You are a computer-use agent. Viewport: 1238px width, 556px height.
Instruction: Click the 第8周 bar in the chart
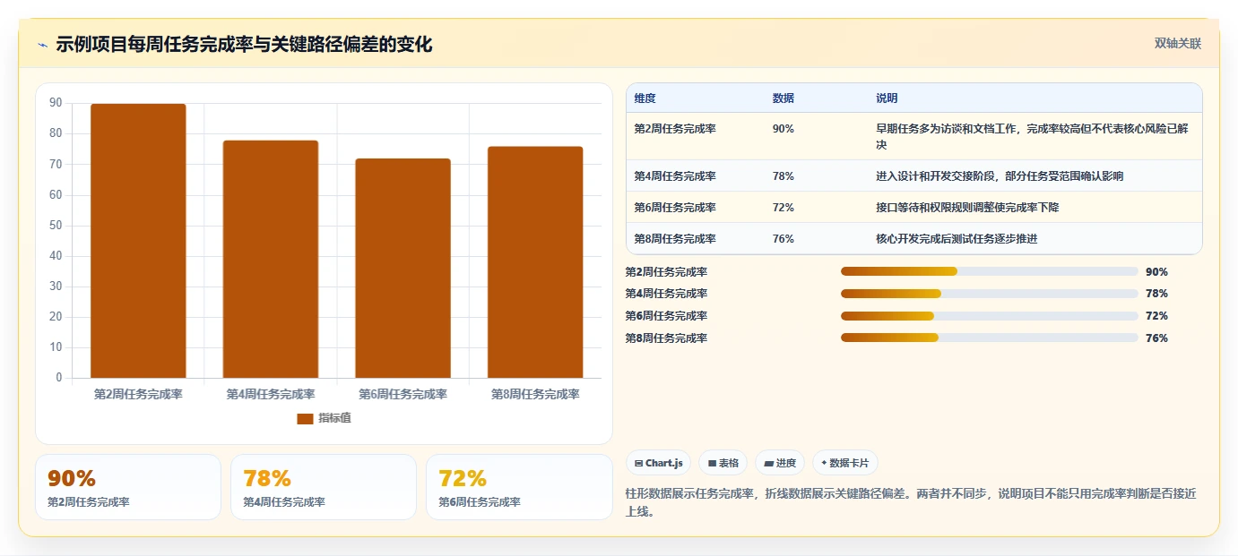click(x=535, y=262)
